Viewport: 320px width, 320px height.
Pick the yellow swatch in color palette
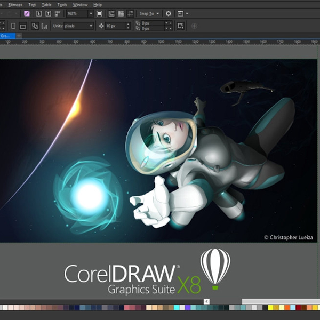pos(270,308)
